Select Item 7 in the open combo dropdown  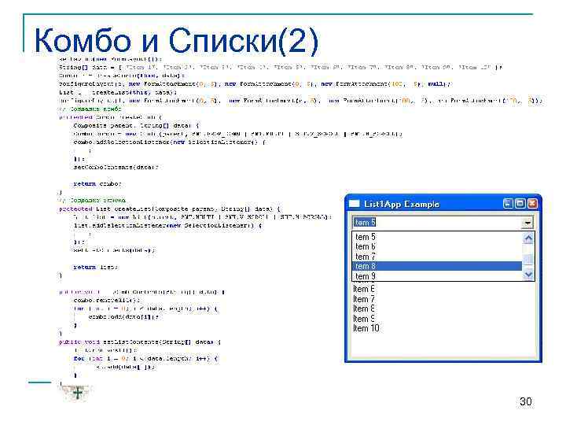(437, 257)
